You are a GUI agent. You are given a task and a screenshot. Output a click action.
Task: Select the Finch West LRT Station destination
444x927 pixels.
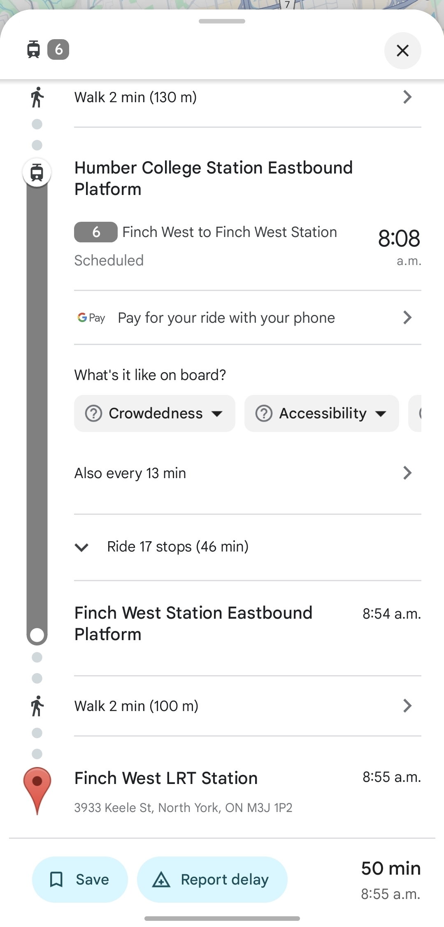pyautogui.click(x=166, y=779)
